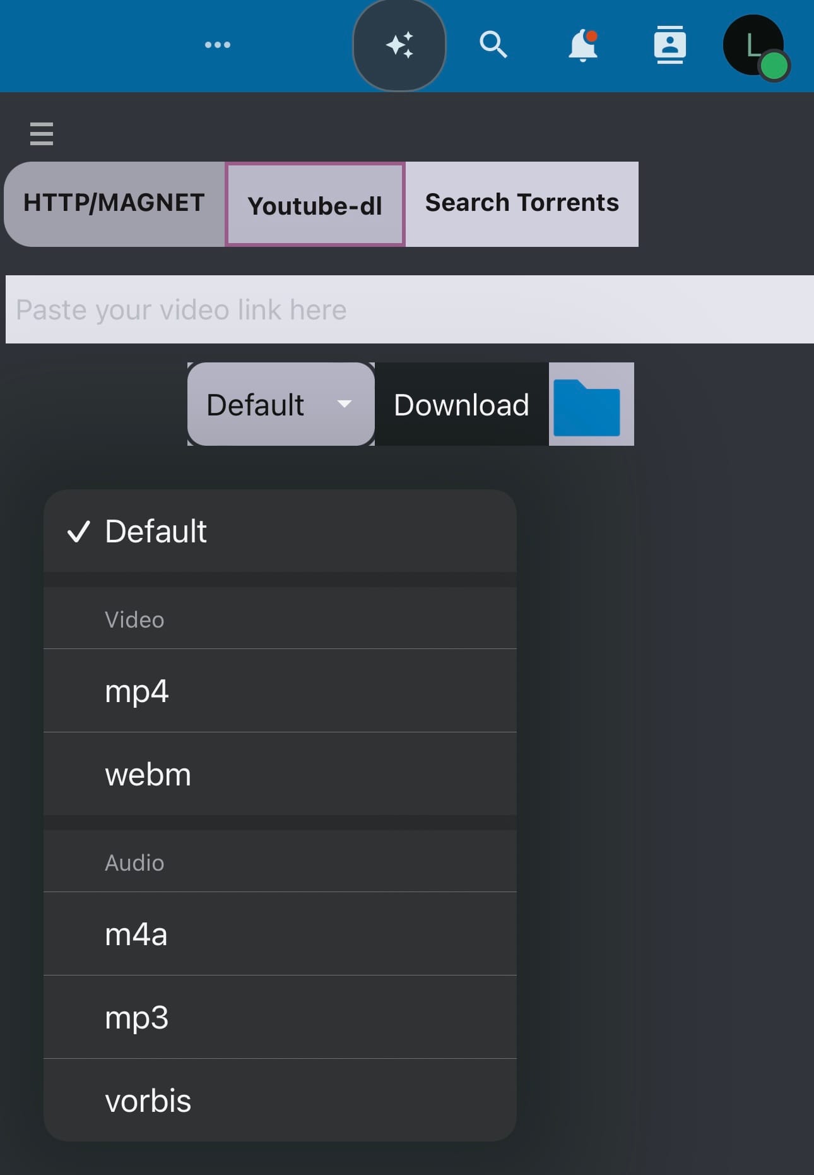
Task: Click the video link input field
Action: coord(410,309)
